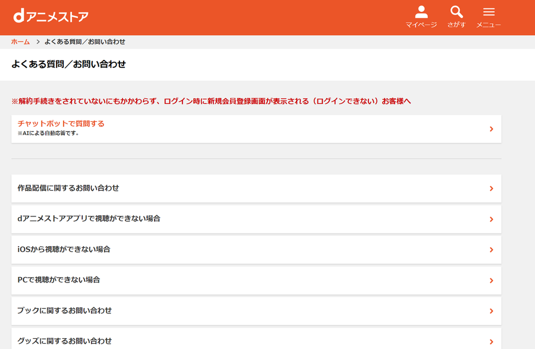Click the dアニメストア logo
The height and width of the screenshot is (349, 535).
(51, 16)
